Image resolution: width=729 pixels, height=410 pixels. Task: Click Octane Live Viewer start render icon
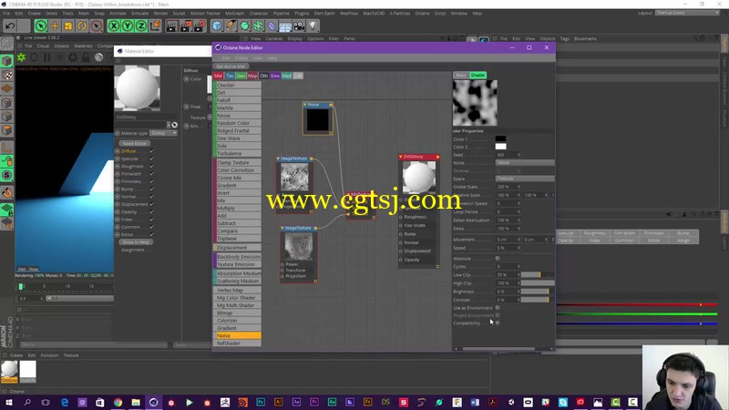tap(21, 57)
